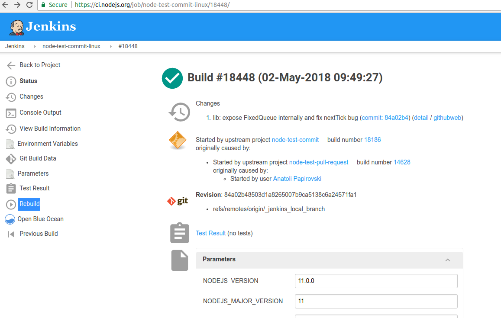
Task: Open Parameters sidebar item
Action: [33, 173]
